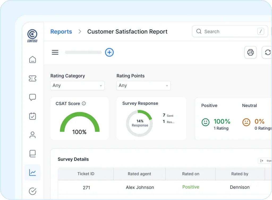272x200 pixels.
Task: Open the Rating Points dropdown
Action: click(143, 86)
